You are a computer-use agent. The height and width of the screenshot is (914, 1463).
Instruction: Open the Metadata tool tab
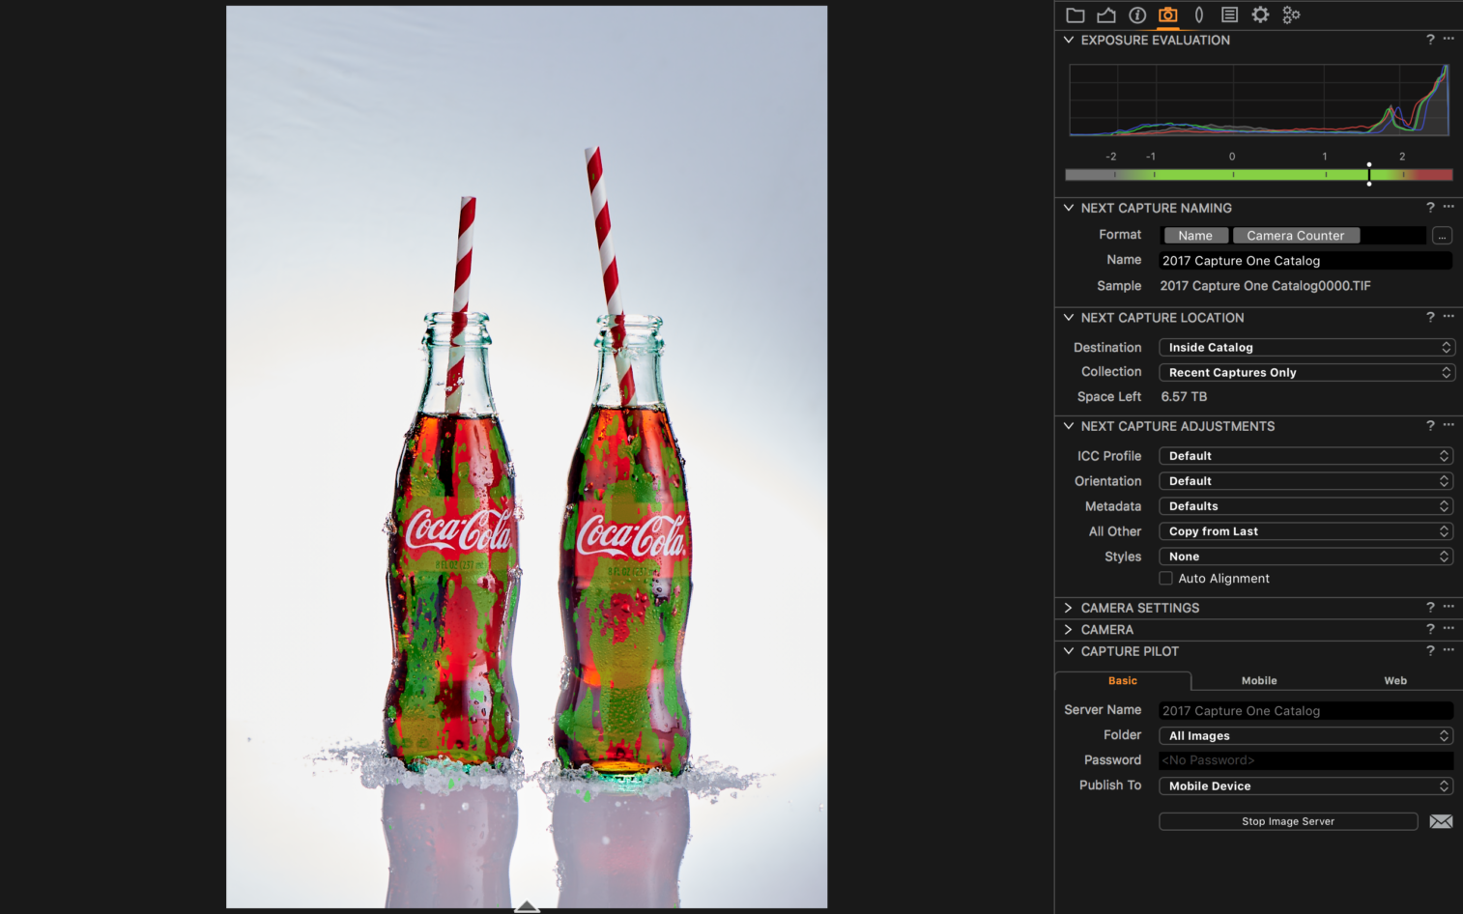coord(1229,14)
